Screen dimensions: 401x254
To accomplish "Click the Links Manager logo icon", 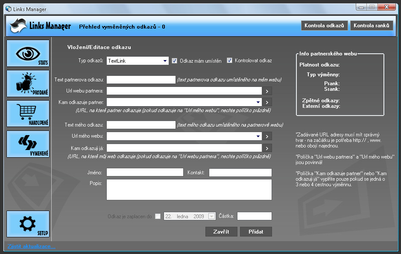I will [x=18, y=26].
